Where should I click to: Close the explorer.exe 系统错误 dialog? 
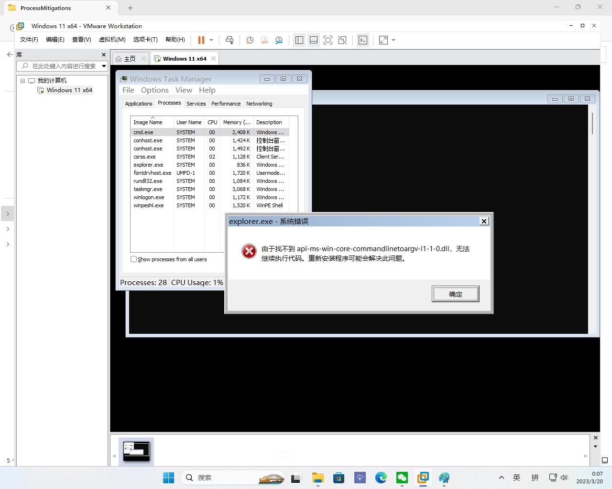coord(484,221)
